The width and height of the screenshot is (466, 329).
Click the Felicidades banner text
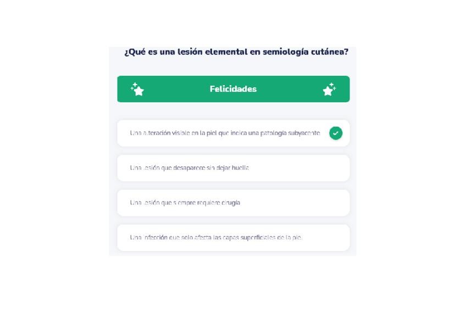(x=233, y=89)
